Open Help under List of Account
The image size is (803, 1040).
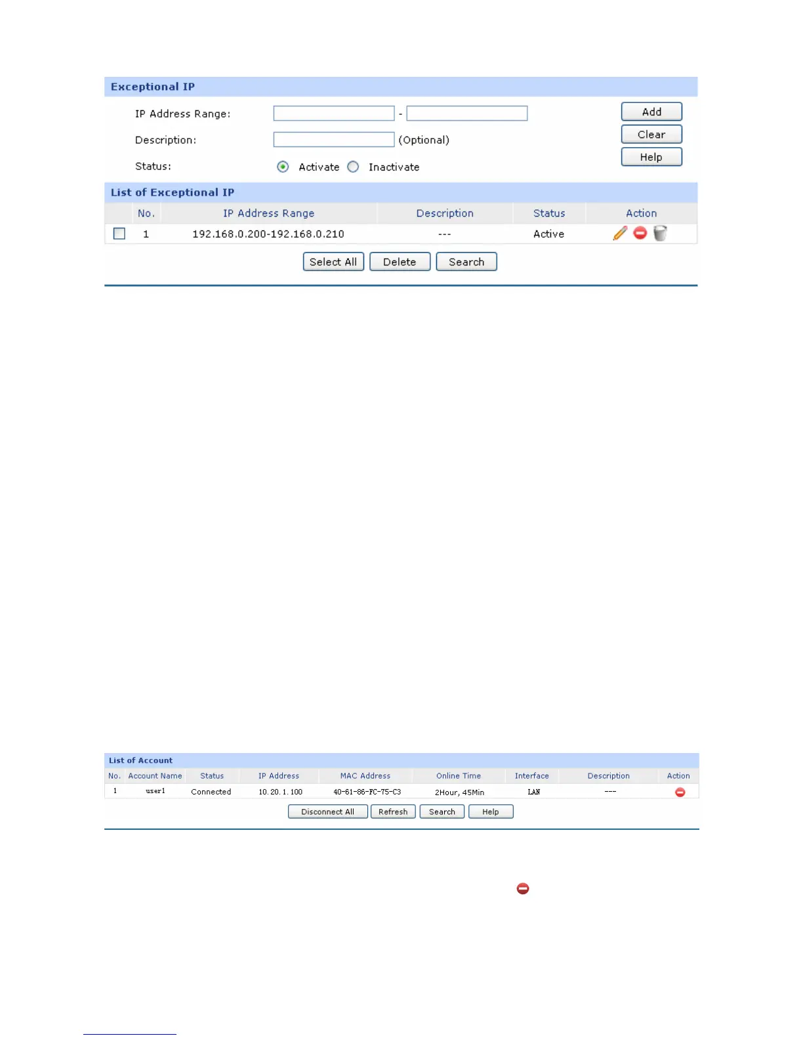(491, 812)
